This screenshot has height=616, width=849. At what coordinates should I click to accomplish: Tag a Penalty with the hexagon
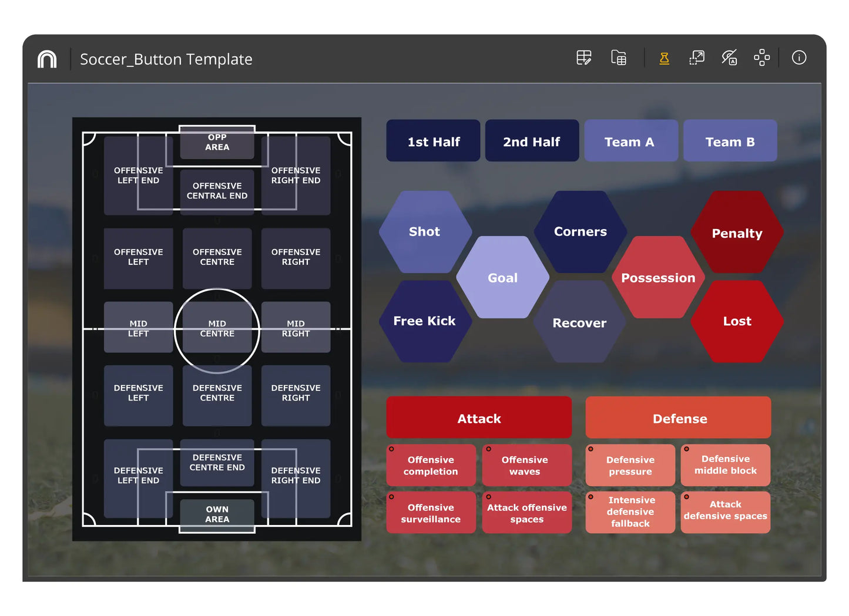737,233
